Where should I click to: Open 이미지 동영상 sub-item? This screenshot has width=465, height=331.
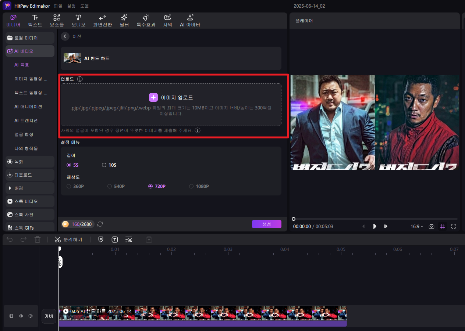[x=31, y=79]
